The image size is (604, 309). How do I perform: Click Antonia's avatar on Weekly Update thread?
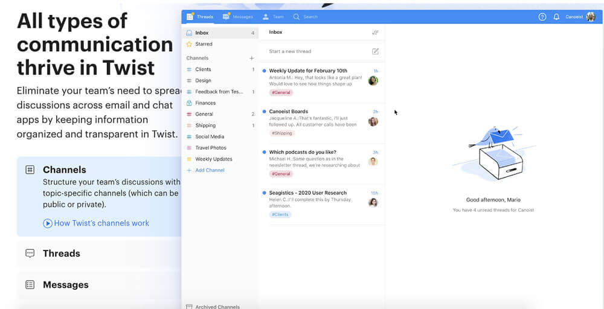coord(373,81)
